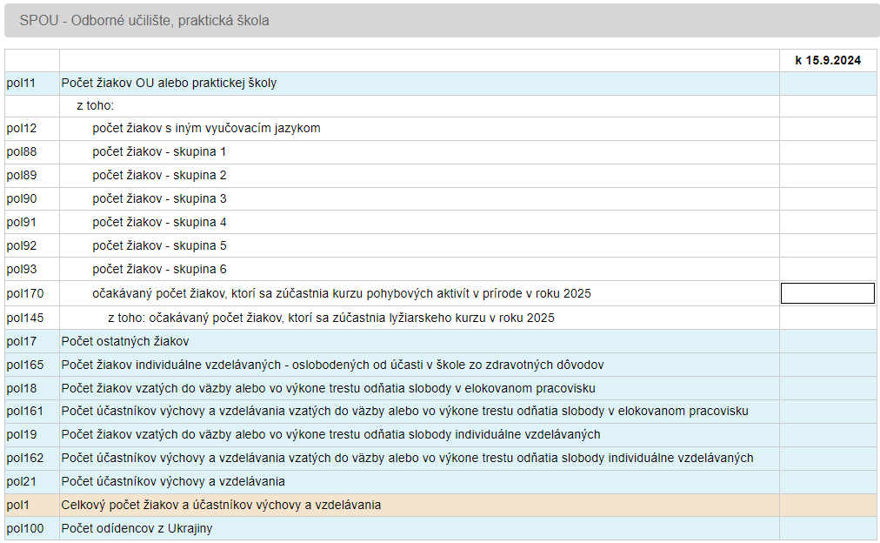
Task: Click the 'oslobodených od účasti v škole' row text
Action: [x=332, y=365]
